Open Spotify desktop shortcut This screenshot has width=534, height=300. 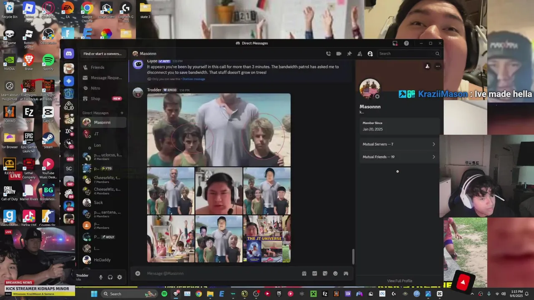48,62
